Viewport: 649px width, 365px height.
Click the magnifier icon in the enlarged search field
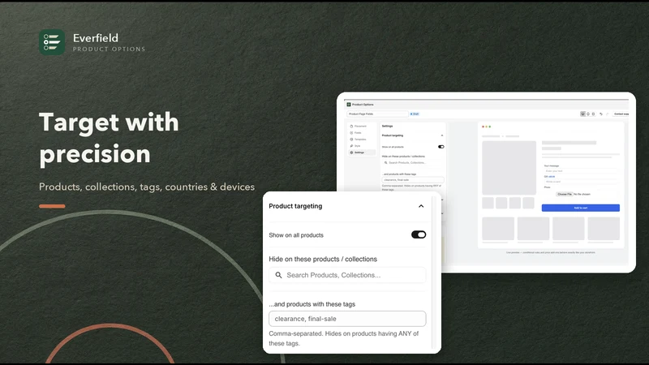[278, 275]
